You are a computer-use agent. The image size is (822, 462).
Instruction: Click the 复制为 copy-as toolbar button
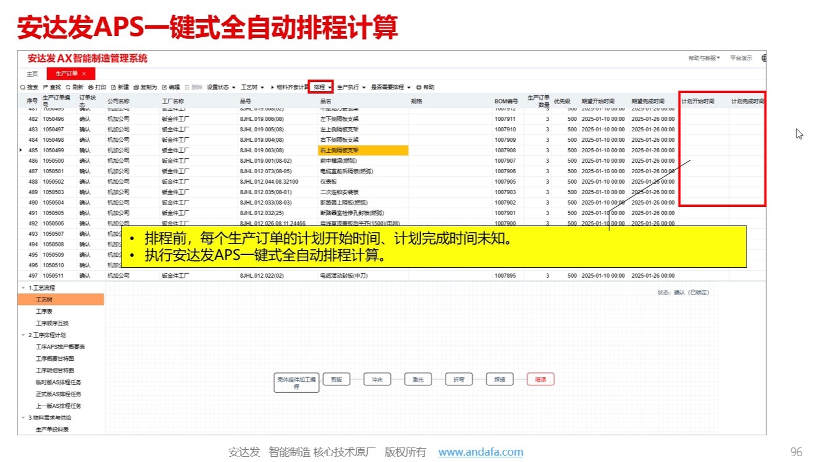point(145,87)
